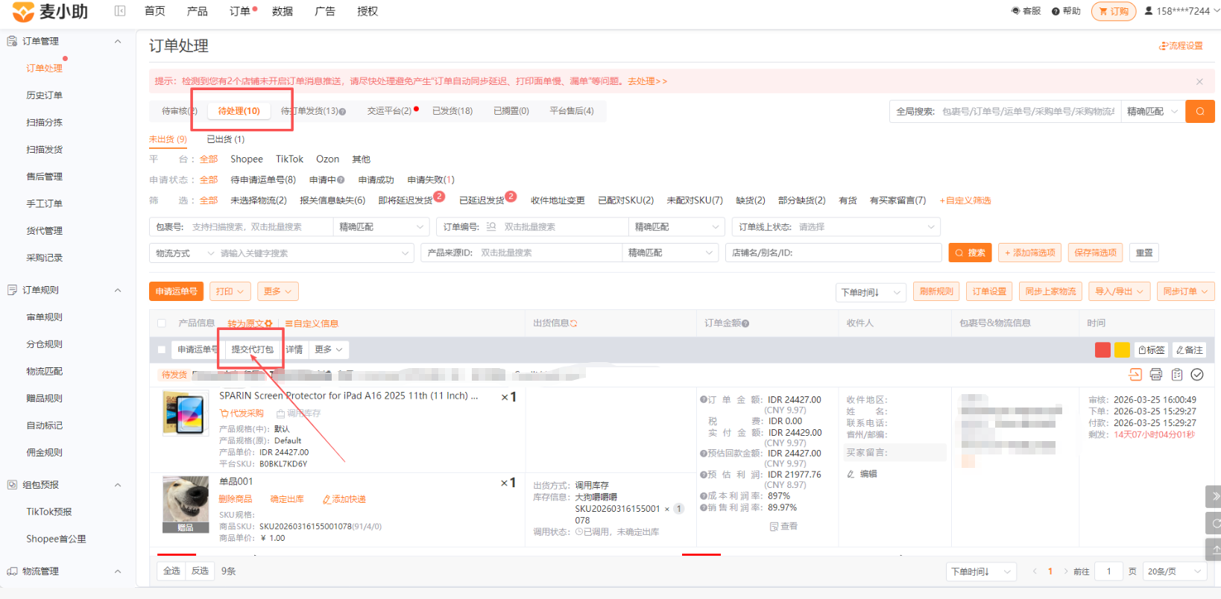Screen dimensions: 1221x599
Task: Open the 下单时间 sort dropdown above table
Action: coord(871,292)
